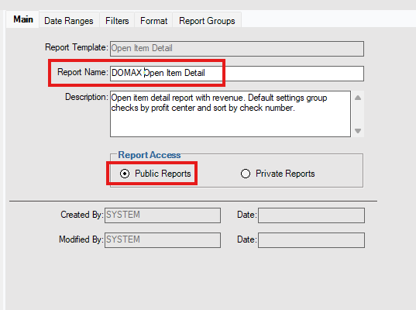The width and height of the screenshot is (416, 310).
Task: Select the Private Reports radio button
Action: pyautogui.click(x=246, y=174)
